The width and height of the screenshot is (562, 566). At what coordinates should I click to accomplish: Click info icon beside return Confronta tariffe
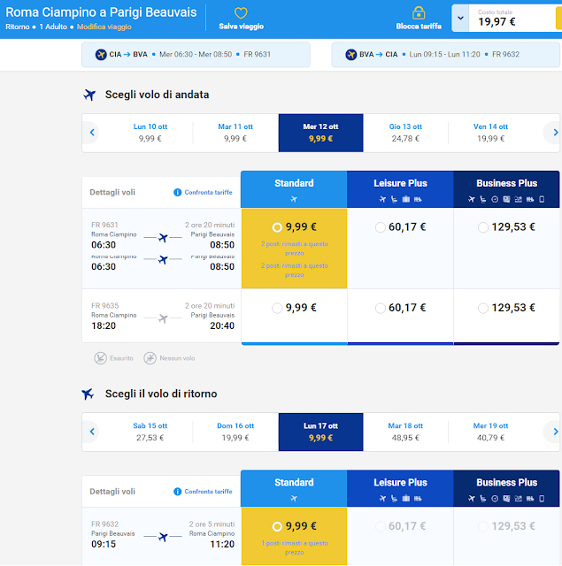tap(177, 492)
